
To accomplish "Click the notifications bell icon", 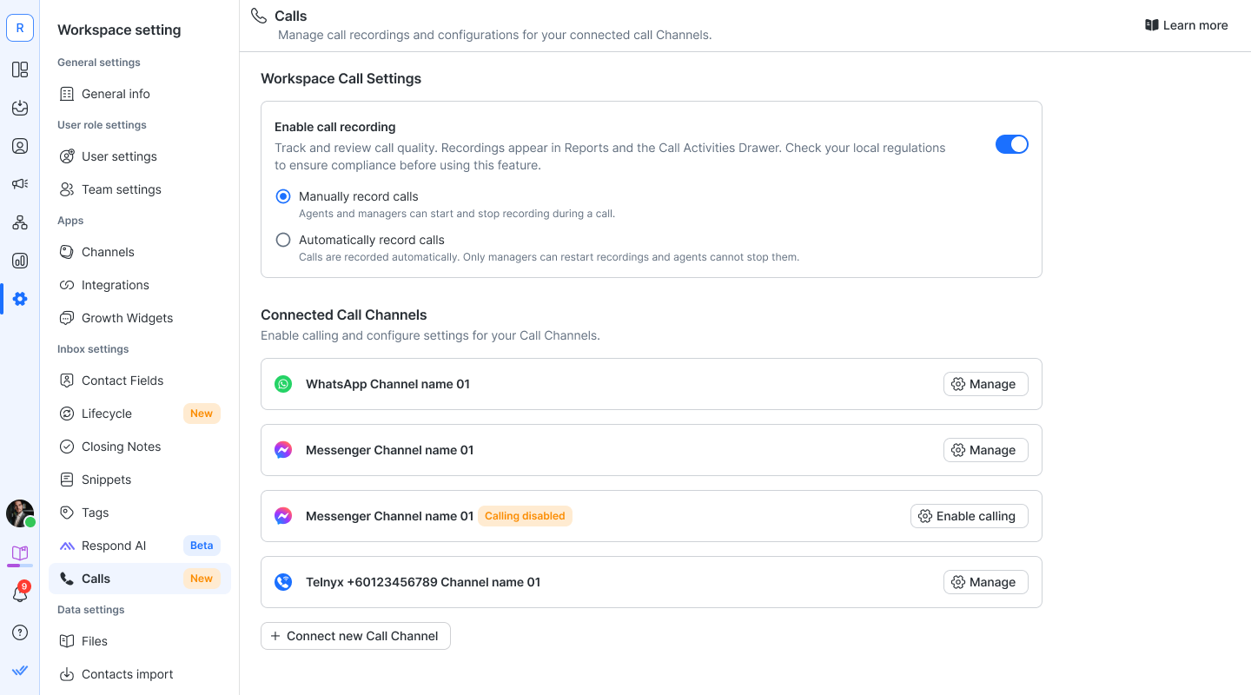I will [19, 595].
